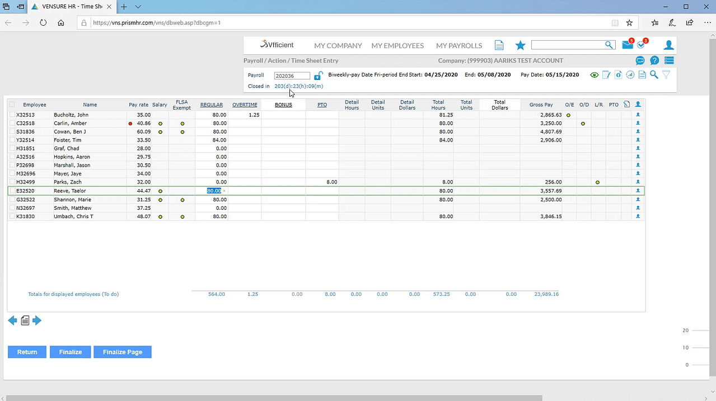This screenshot has height=401, width=716.
Task: Open the filter funnel icon
Action: (666, 75)
